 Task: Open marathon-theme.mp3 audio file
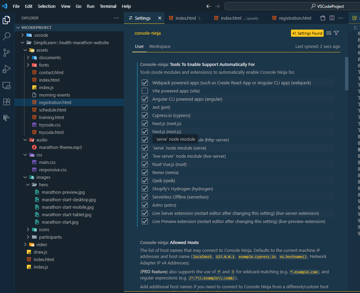(60, 147)
